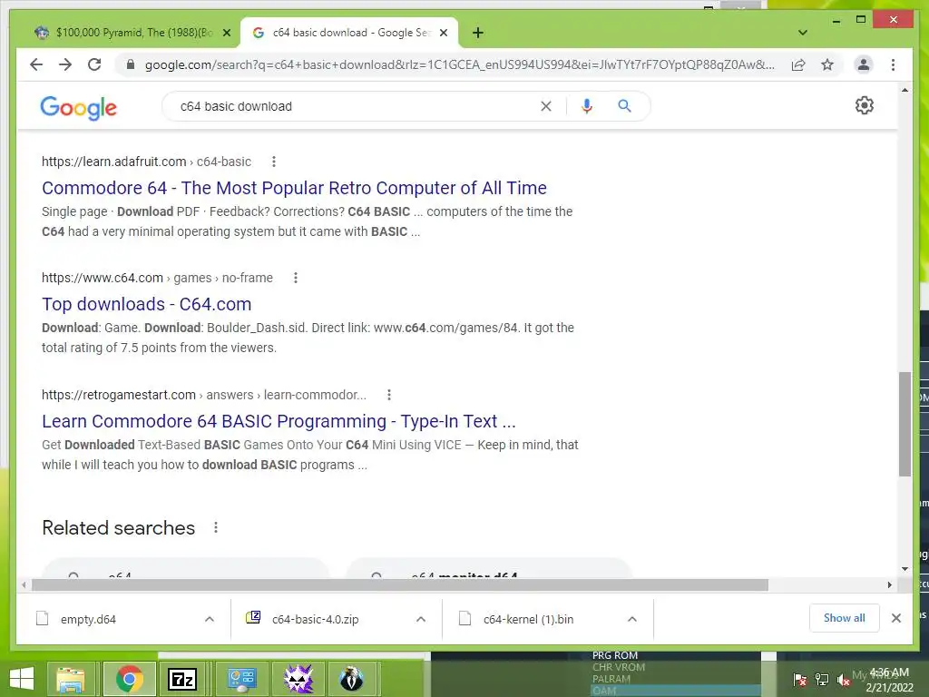Open the c64-kernel (1).bin downloaded file
This screenshot has height=697, width=929.
point(528,619)
